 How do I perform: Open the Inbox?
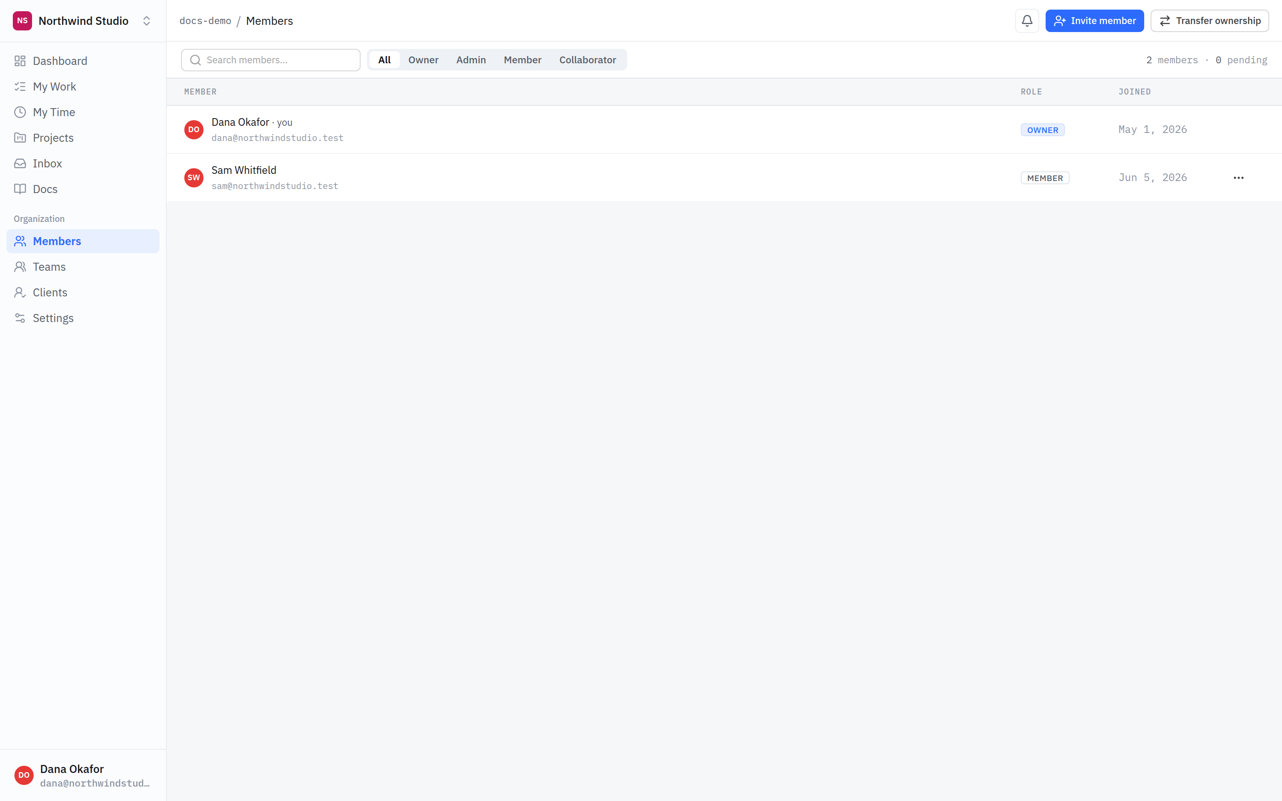(83, 163)
